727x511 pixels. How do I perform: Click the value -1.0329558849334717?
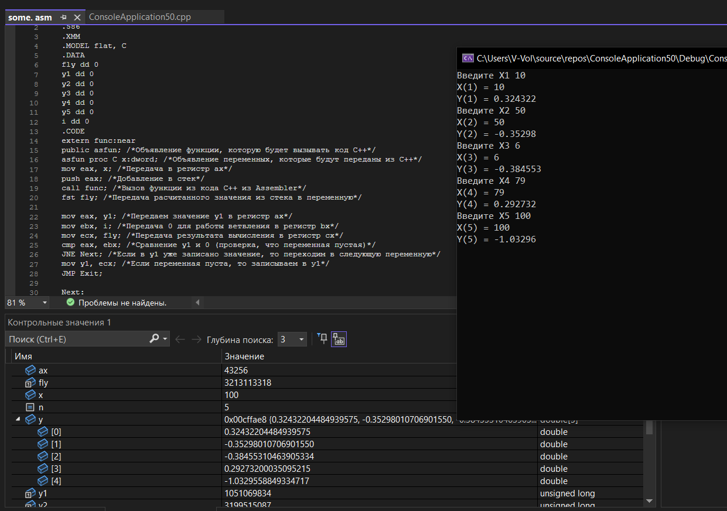(267, 481)
